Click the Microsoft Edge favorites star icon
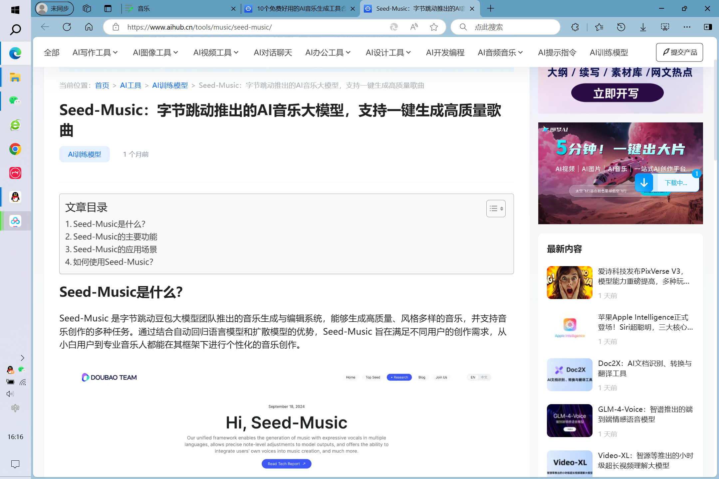Screen dimensions: 719x479 pos(434,27)
